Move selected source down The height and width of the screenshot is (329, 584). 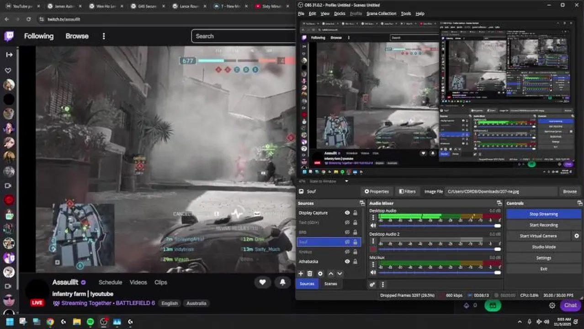[340, 273]
